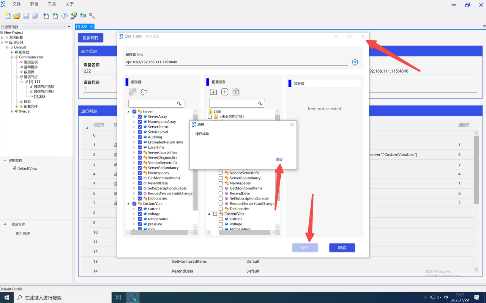This screenshot has width=486, height=303.
Task: Click the add-folder icon under 配置设备
Action: tap(213, 92)
